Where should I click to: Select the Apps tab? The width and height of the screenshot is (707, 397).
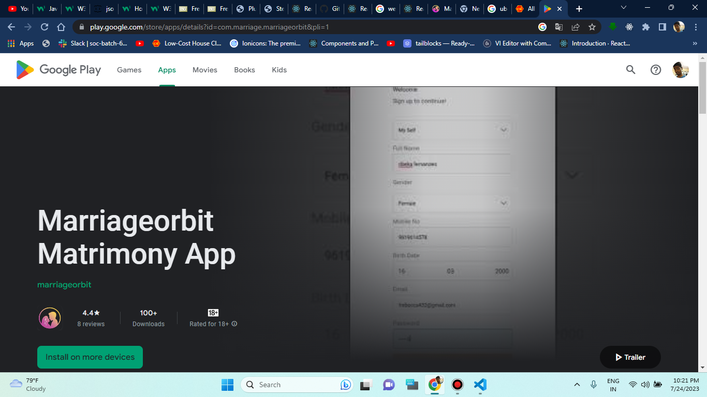167,70
